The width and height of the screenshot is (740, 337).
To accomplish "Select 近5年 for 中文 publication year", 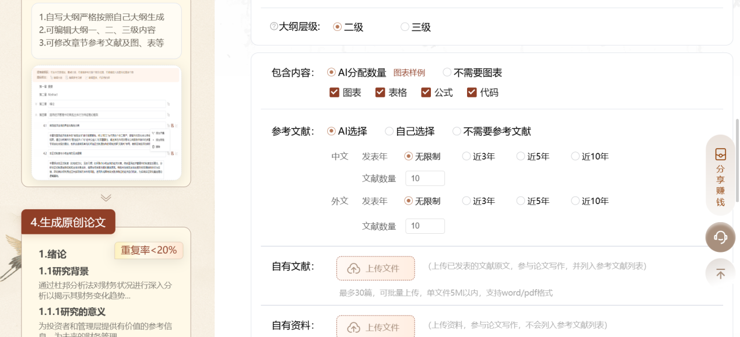I will [520, 156].
